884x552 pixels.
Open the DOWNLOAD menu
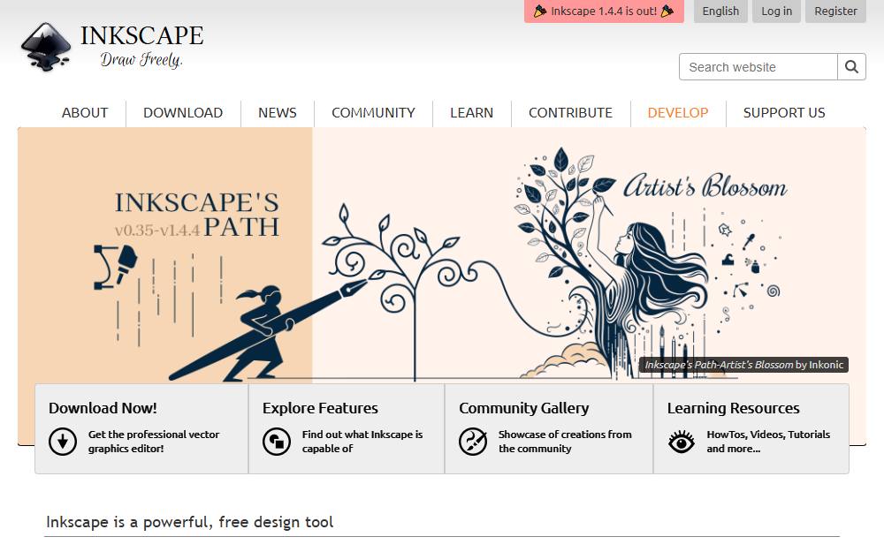pos(183,113)
